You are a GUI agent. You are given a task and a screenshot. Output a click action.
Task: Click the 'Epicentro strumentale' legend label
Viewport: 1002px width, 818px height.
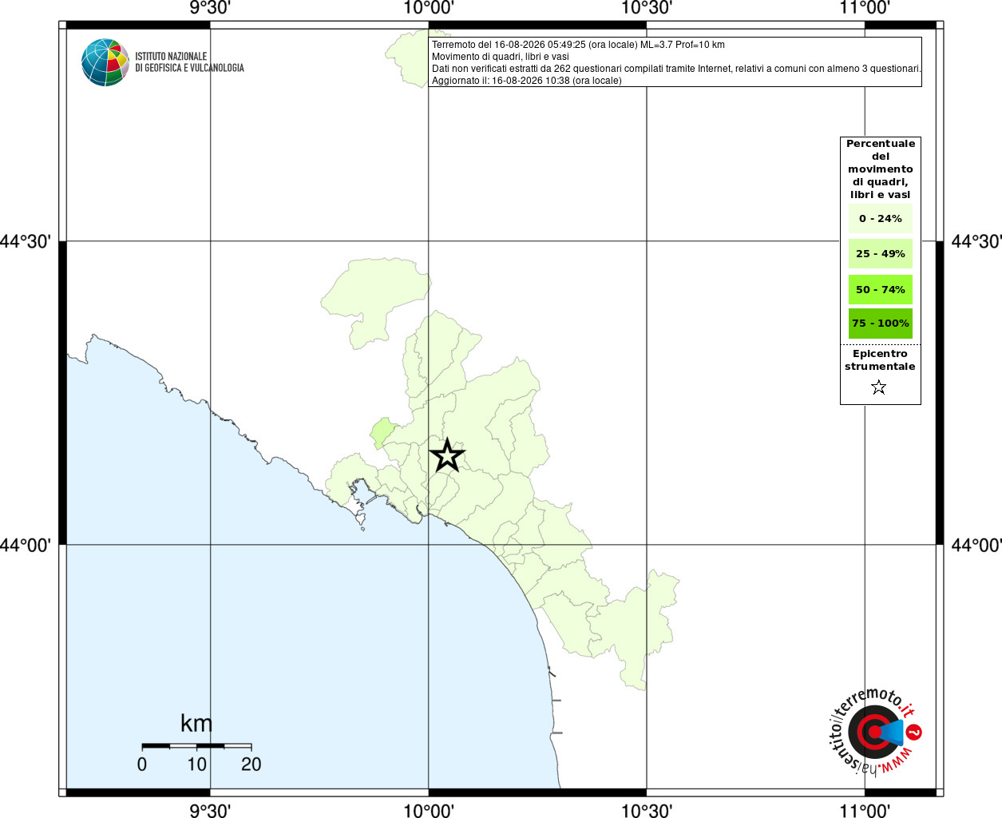click(x=880, y=360)
